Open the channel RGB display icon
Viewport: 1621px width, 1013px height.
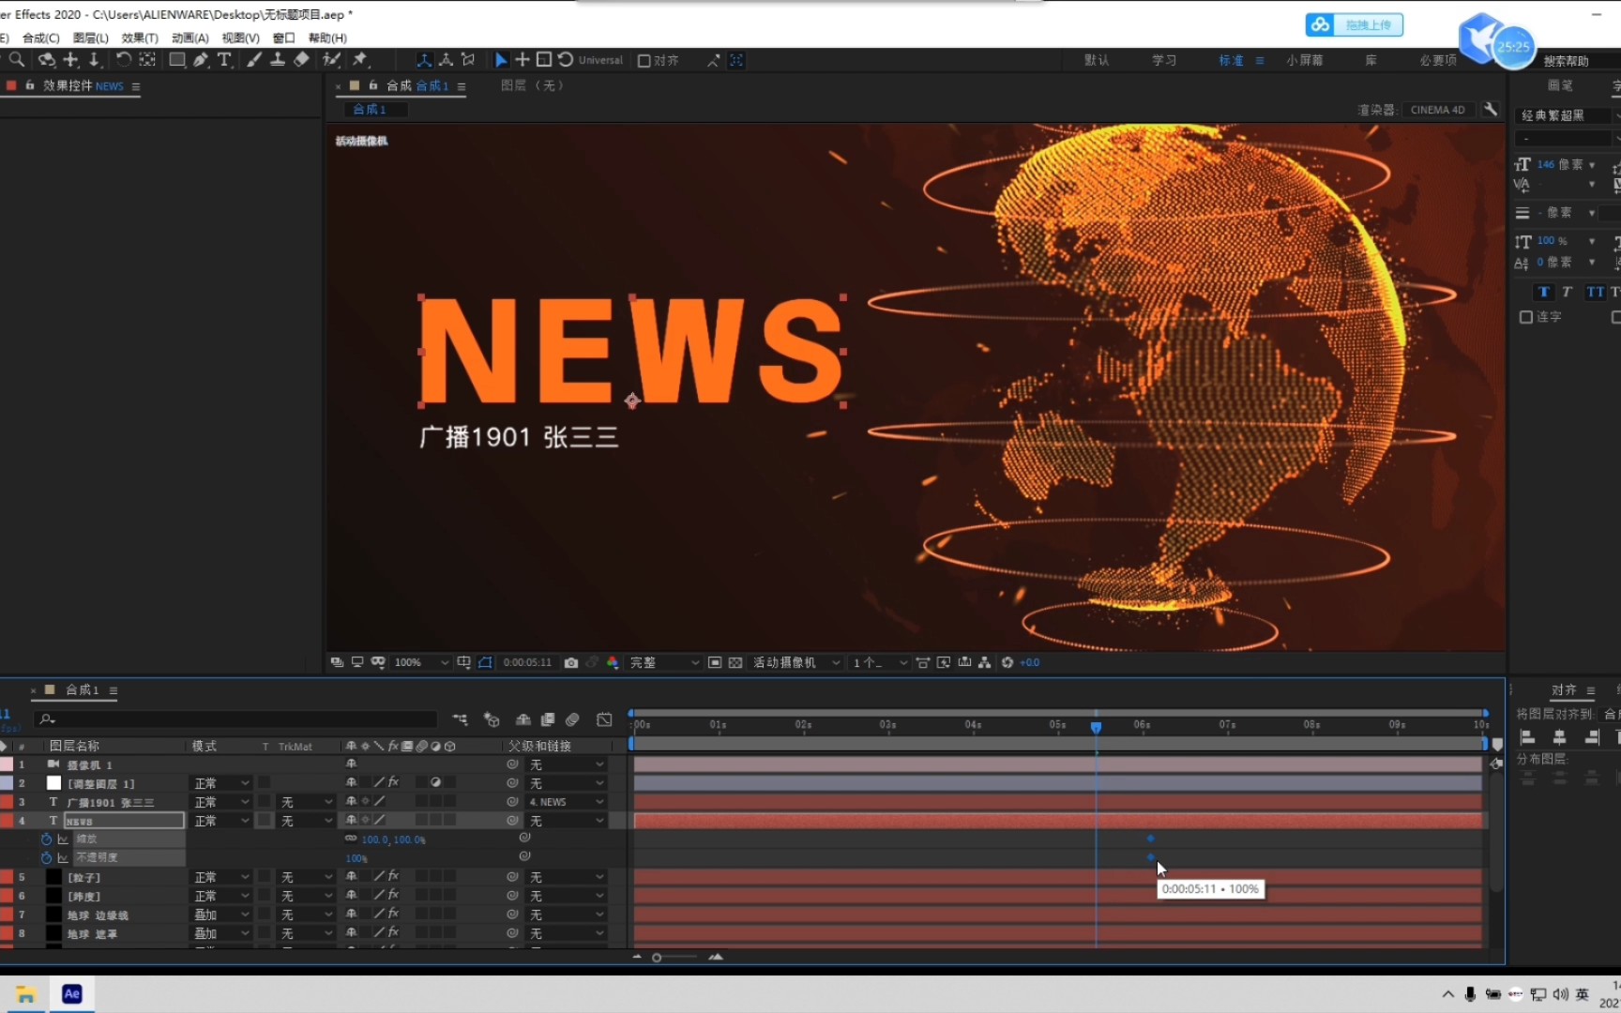tap(613, 662)
